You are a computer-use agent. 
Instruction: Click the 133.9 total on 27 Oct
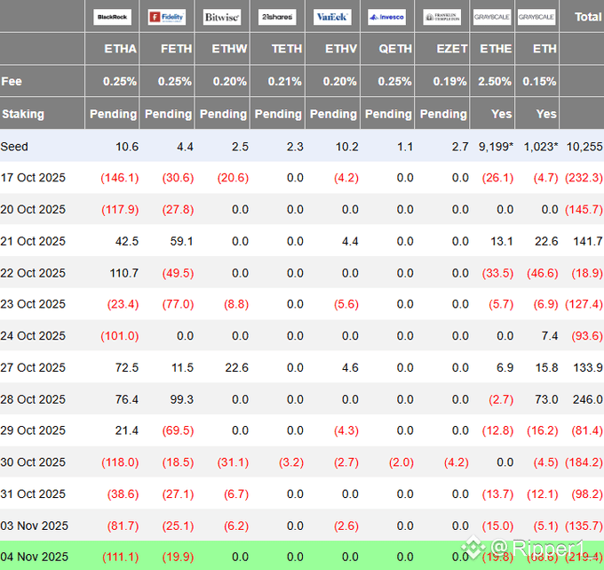[587, 367]
